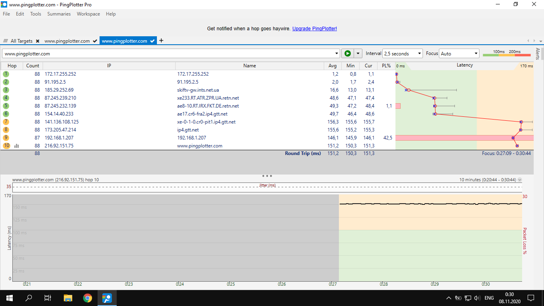Click the Latency graph column header
The image size is (544, 306).
pos(464,65)
